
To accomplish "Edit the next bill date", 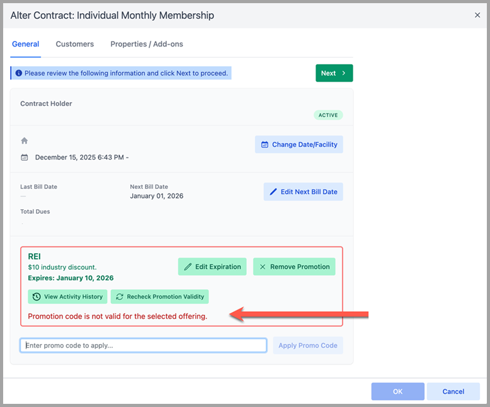I will 303,192.
